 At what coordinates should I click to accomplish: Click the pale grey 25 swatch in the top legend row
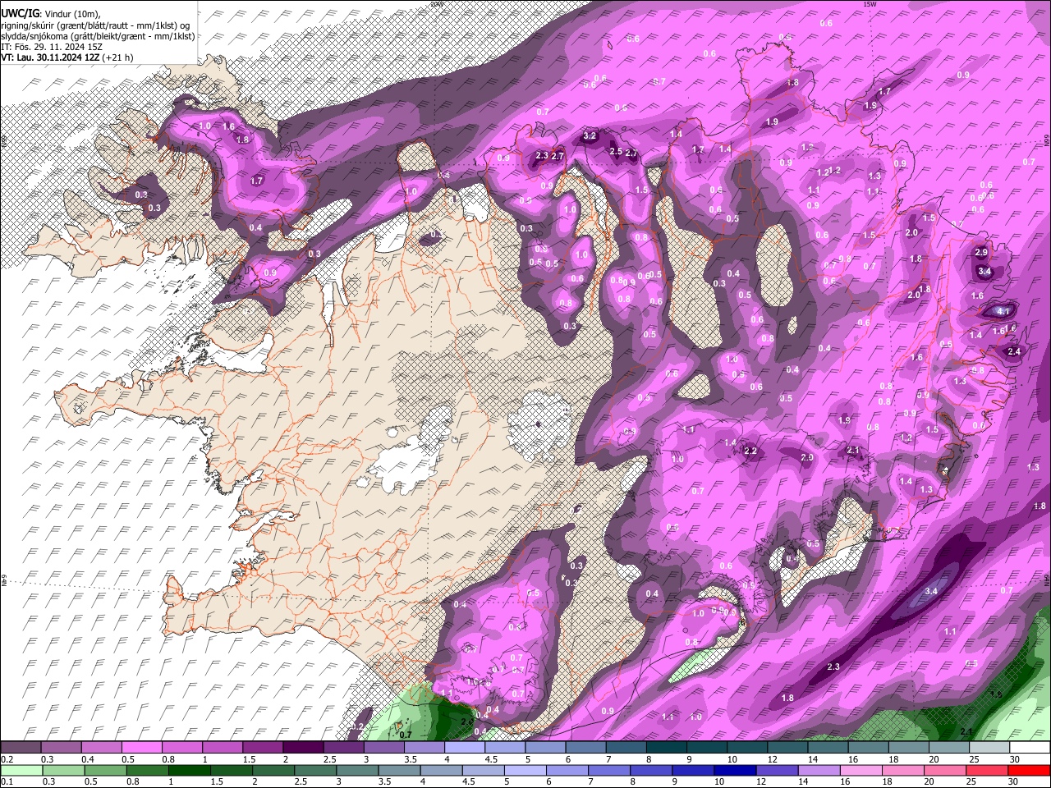point(989,748)
